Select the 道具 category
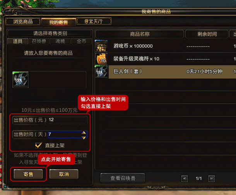This screenshot has height=195, width=236. pyautogui.click(x=18, y=41)
